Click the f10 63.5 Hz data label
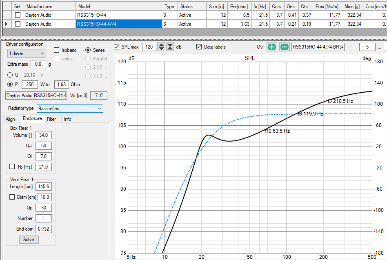Screen dimensions: 387x260 [277, 131]
